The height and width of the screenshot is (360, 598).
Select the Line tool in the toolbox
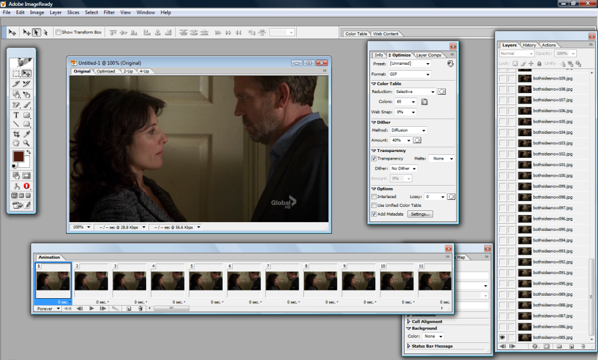[x=16, y=124]
